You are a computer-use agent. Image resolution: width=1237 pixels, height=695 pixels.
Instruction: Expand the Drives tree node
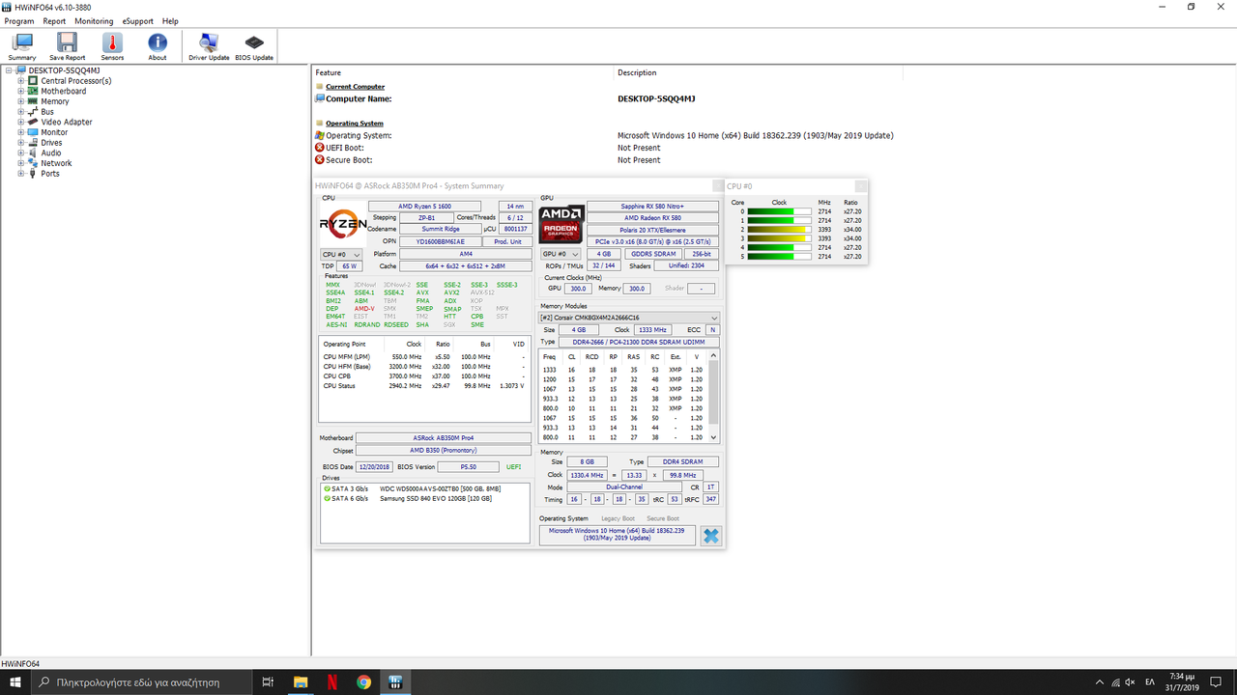[x=20, y=143]
